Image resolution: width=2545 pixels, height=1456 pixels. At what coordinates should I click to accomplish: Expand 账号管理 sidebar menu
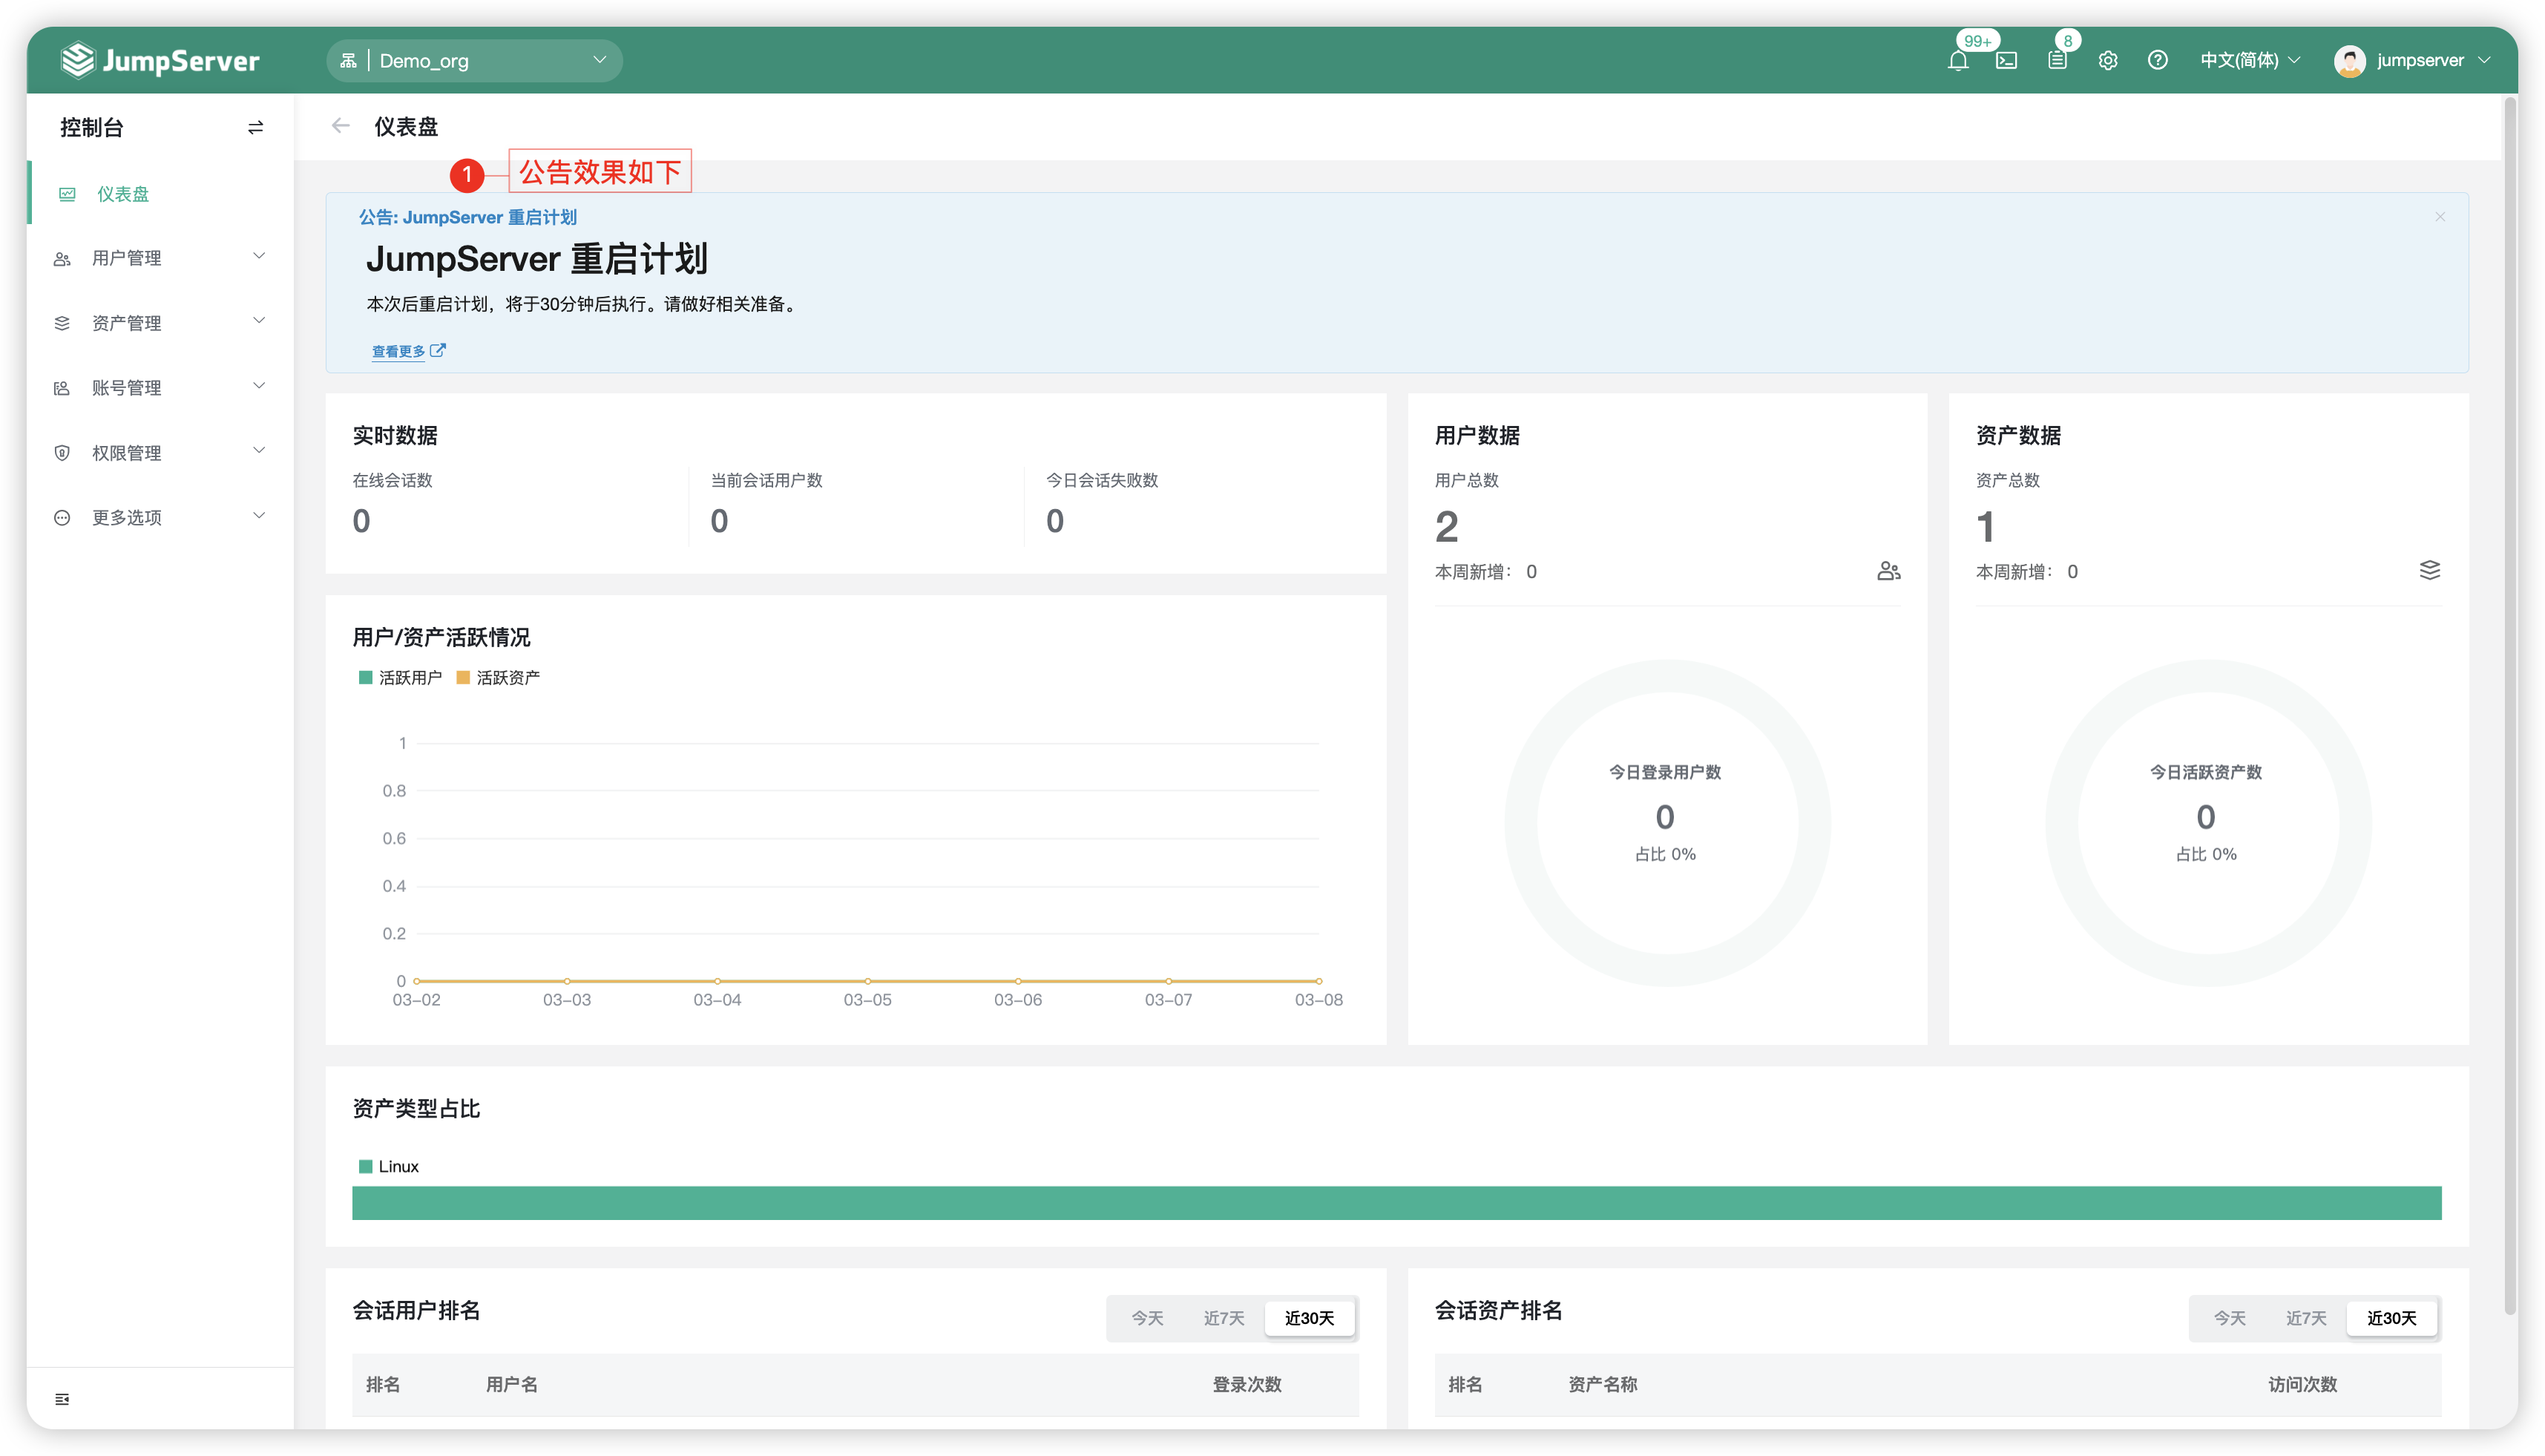pos(160,388)
